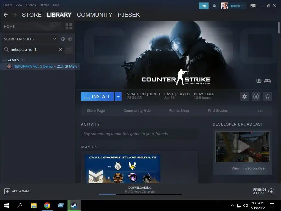
Task: Click DOWNLOADING status text
Action: click(x=140, y=187)
